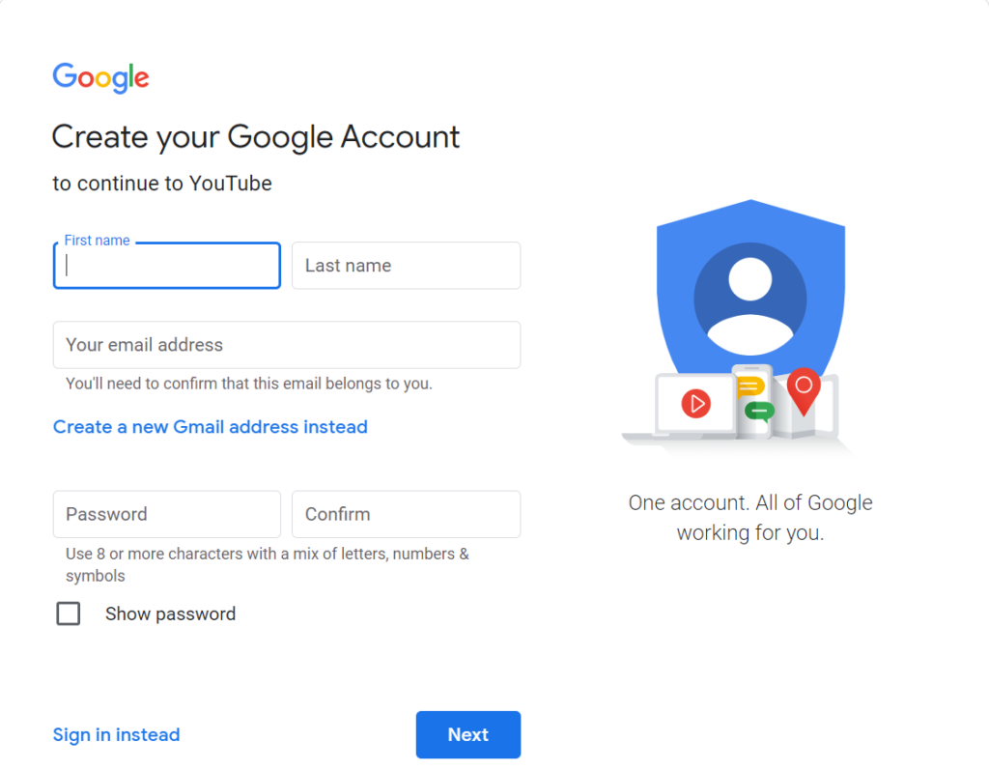989x771 pixels.
Task: Click the Last name field
Action: (406, 265)
